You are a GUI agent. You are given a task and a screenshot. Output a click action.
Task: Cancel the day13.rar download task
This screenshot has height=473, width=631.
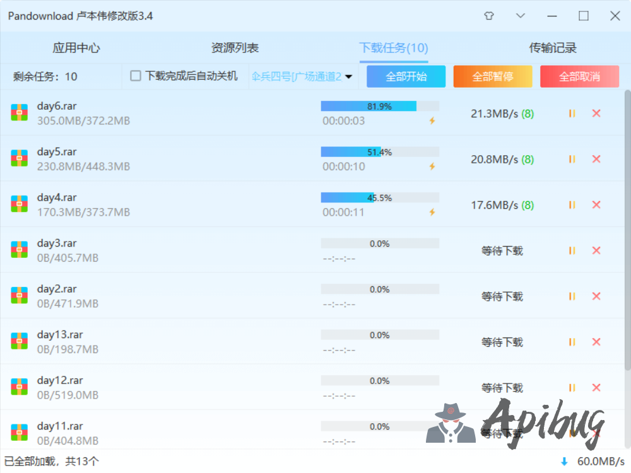point(596,342)
